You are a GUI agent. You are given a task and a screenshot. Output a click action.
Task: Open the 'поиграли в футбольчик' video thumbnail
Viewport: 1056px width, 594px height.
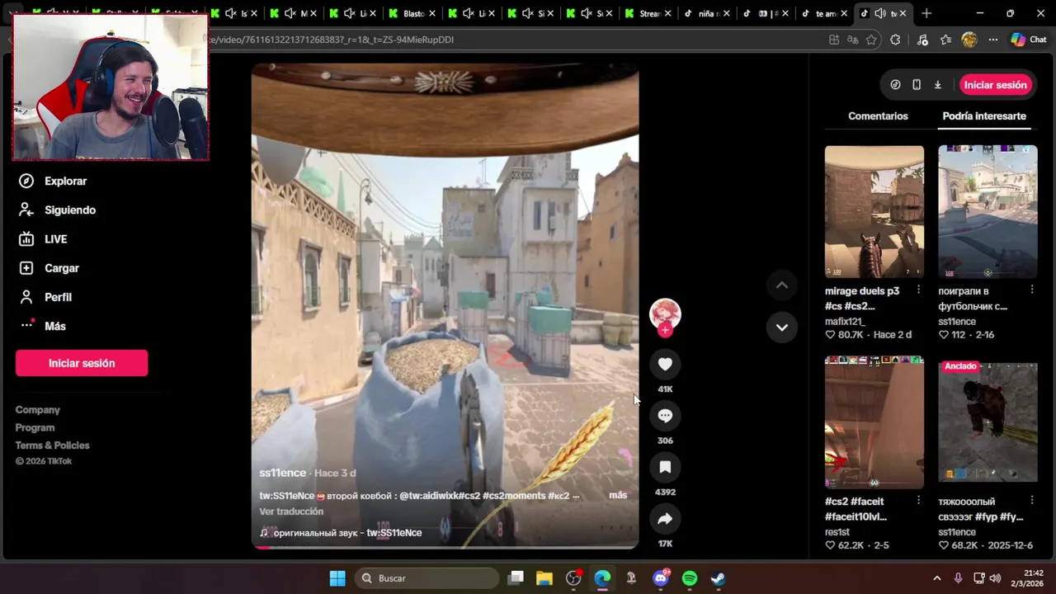click(x=988, y=212)
